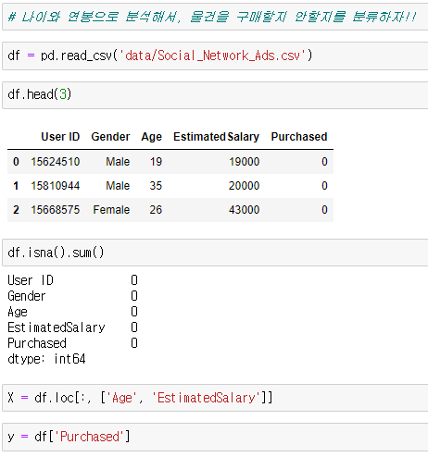Click the 'EstimatedSalary' string in X cell

207,398
